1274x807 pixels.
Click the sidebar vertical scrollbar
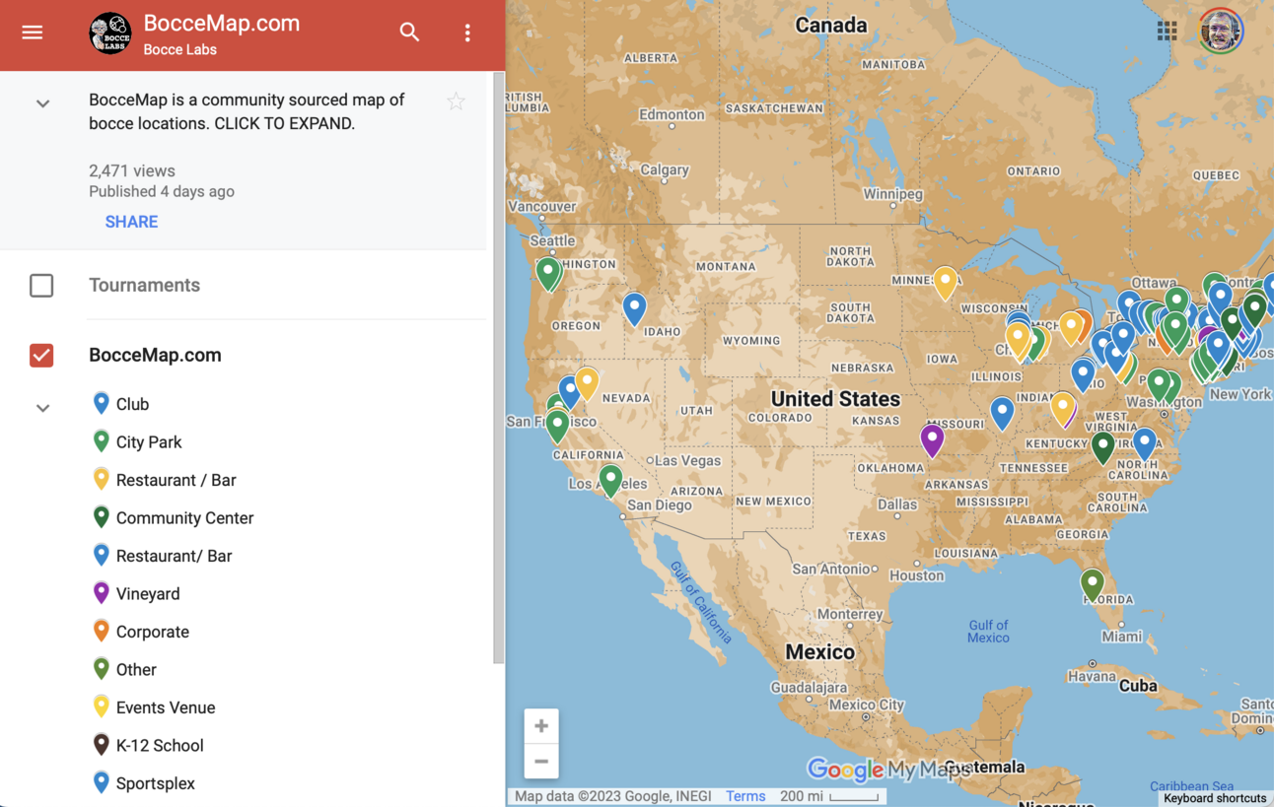click(x=498, y=367)
